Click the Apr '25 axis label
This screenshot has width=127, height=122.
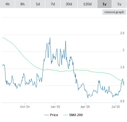pyautogui.click(x=85, y=107)
